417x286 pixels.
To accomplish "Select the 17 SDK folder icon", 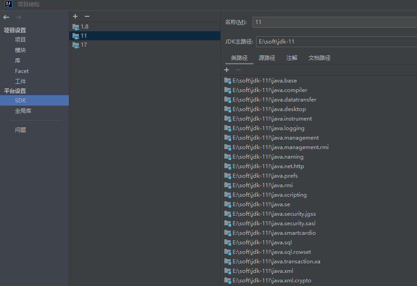I will click(76, 45).
